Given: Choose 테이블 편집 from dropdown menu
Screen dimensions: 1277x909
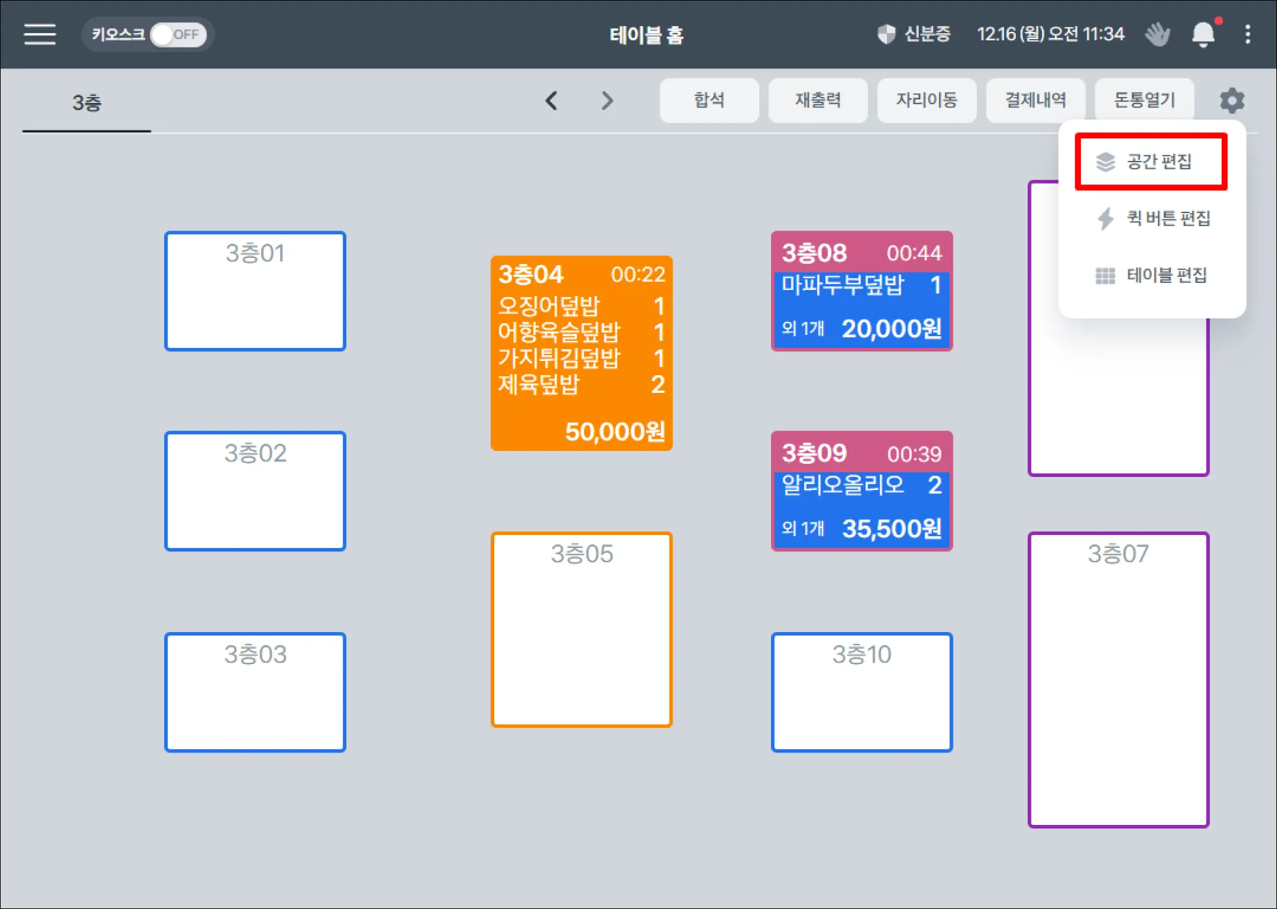Looking at the screenshot, I should (x=1151, y=275).
